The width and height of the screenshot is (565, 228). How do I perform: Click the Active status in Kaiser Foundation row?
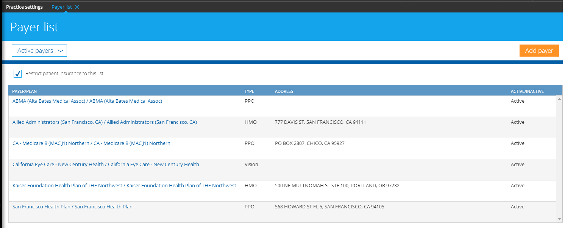click(x=518, y=186)
